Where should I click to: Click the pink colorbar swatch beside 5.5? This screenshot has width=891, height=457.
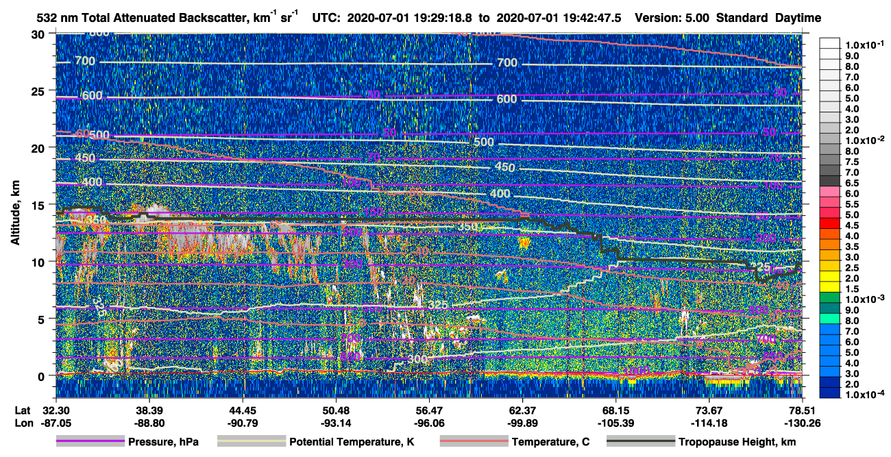click(830, 202)
